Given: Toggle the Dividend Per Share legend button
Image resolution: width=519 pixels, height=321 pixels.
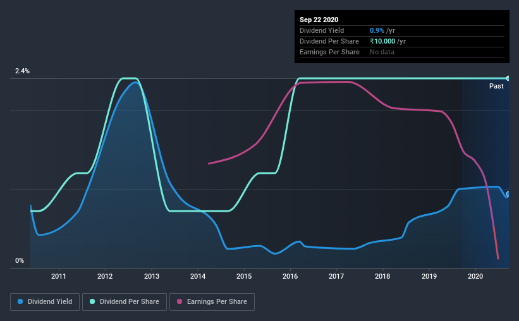Looking at the screenshot, I should tap(125, 302).
